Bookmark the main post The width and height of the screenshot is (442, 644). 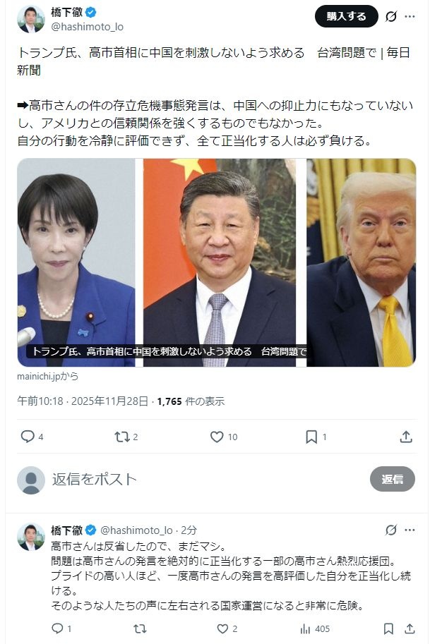point(311,437)
